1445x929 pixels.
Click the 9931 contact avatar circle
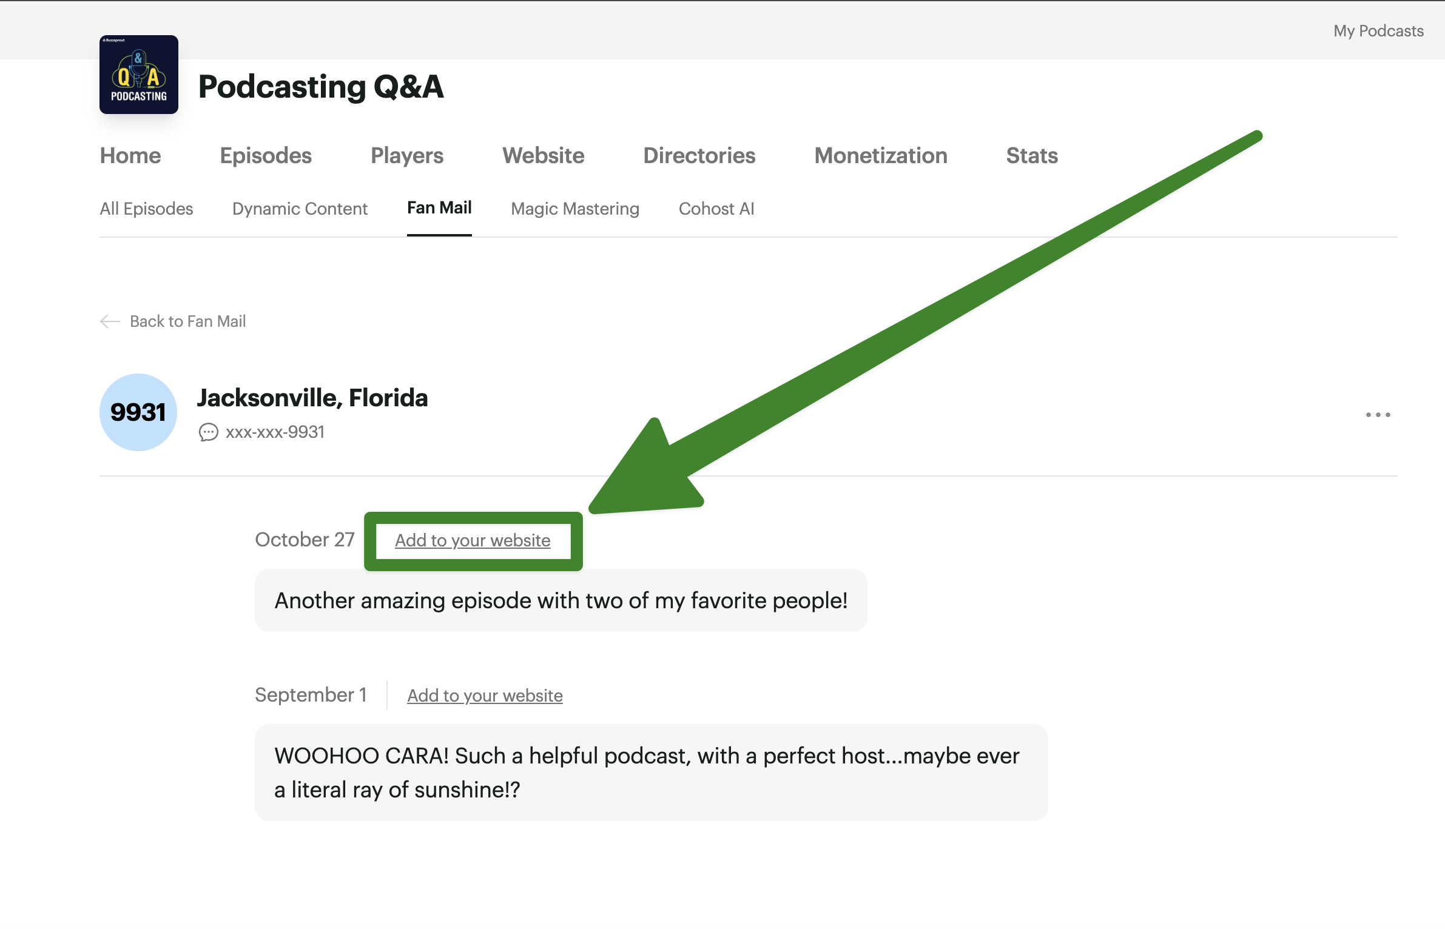tap(138, 412)
